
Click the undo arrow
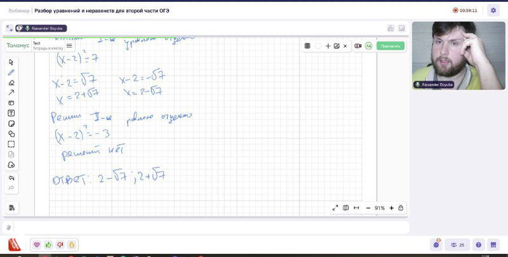(x=11, y=178)
